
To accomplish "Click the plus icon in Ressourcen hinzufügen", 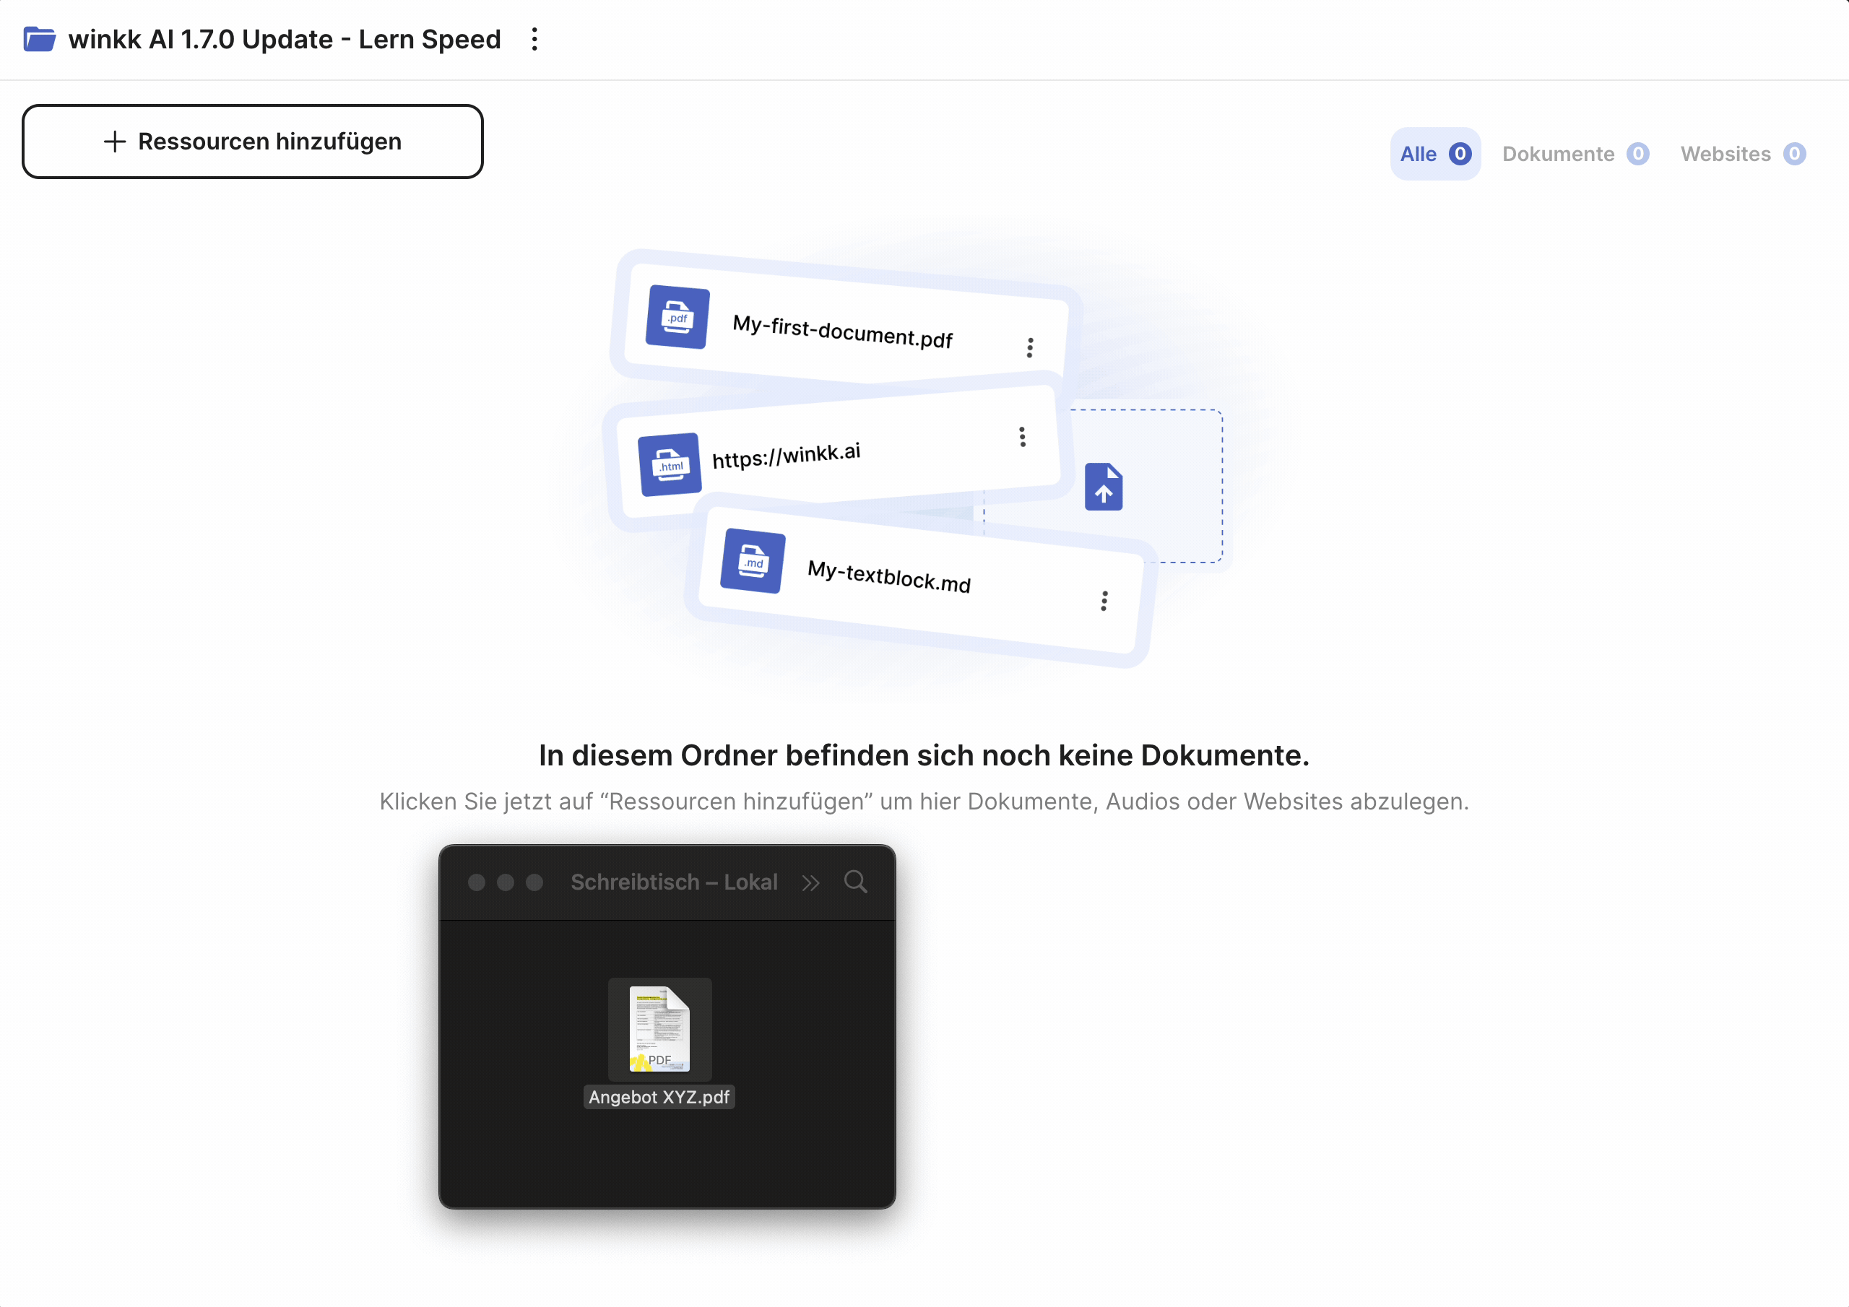I will click(114, 142).
